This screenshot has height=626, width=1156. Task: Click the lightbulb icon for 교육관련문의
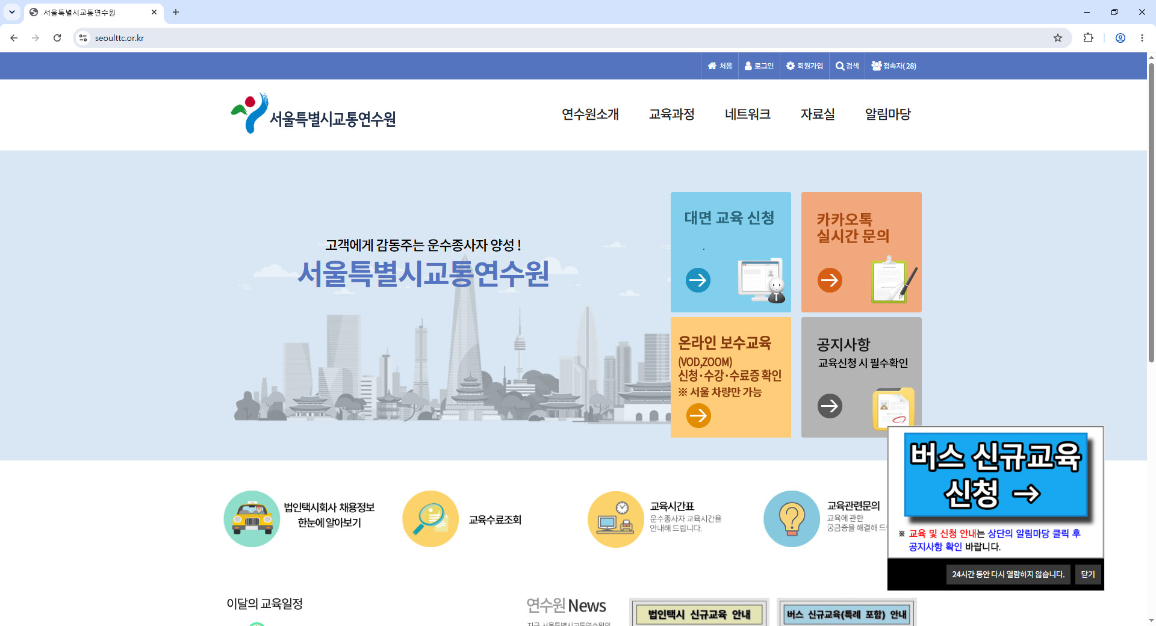click(792, 519)
